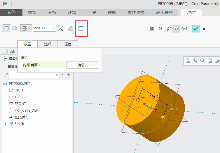Screen dimensions: 220x153
Task: Open the 文件 menu
Action: coord(11,13)
